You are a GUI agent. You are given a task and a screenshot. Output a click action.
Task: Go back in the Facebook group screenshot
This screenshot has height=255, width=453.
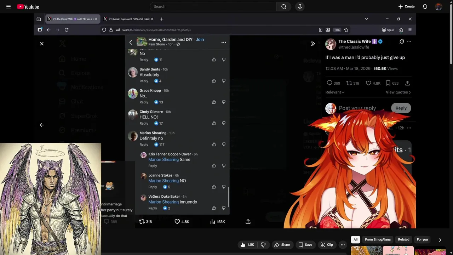pos(131,42)
